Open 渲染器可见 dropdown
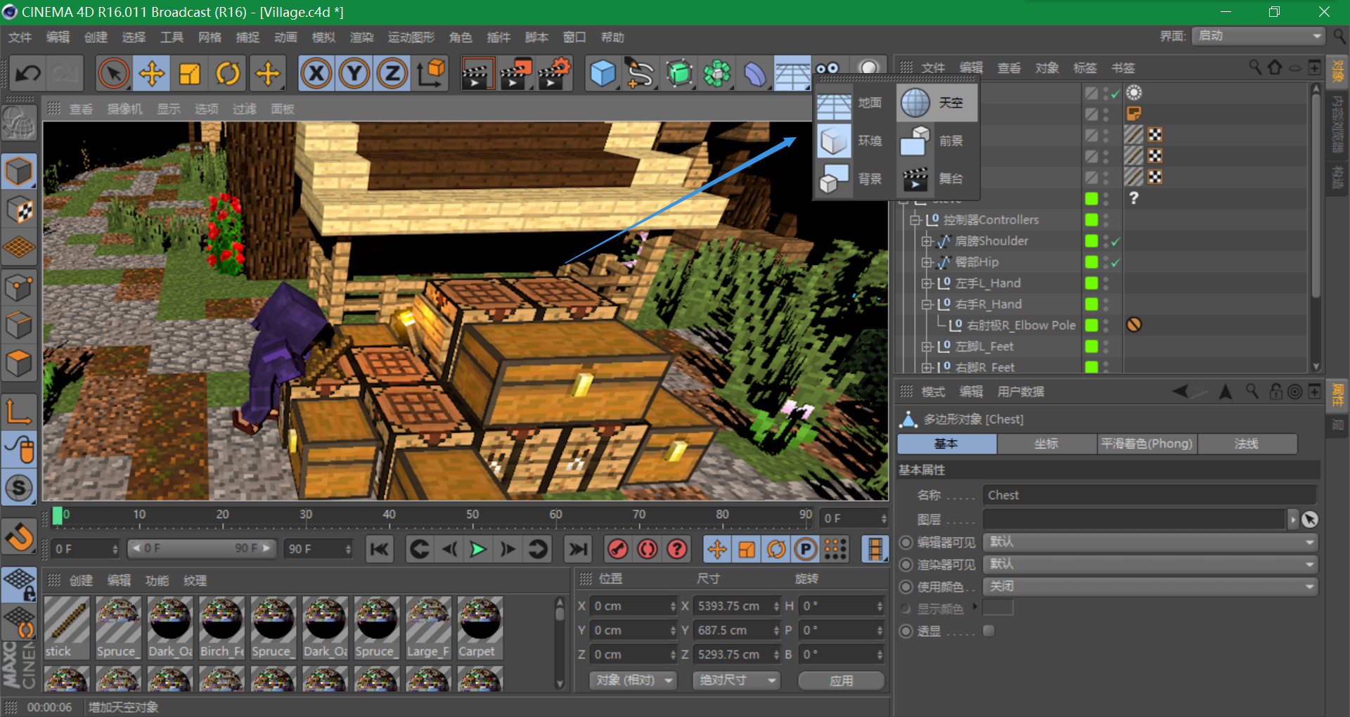 tap(1150, 564)
